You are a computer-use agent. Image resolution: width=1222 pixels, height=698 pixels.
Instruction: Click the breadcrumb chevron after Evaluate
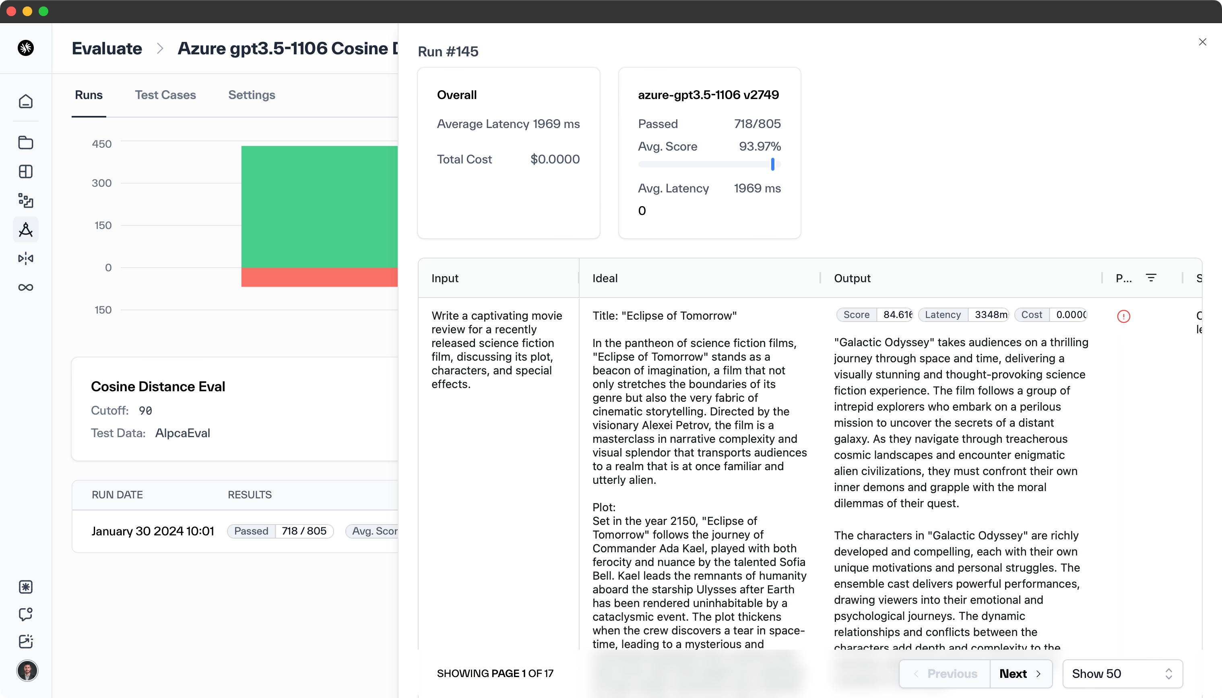160,48
